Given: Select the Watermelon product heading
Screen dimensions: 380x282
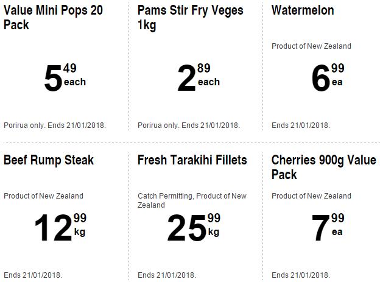Looking at the screenshot, I should click(303, 10).
